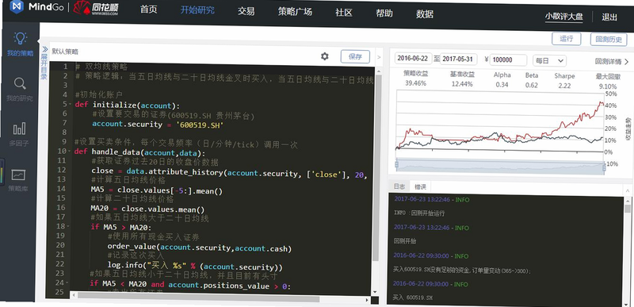Click '600519.SH' string in code

(200, 125)
